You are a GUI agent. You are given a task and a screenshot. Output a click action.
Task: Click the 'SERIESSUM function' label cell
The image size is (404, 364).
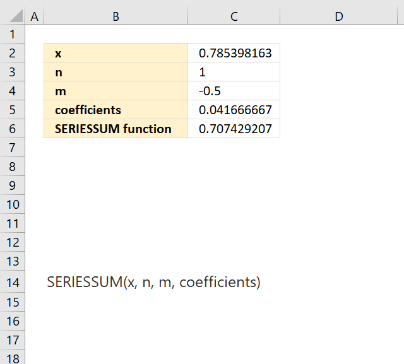click(116, 129)
